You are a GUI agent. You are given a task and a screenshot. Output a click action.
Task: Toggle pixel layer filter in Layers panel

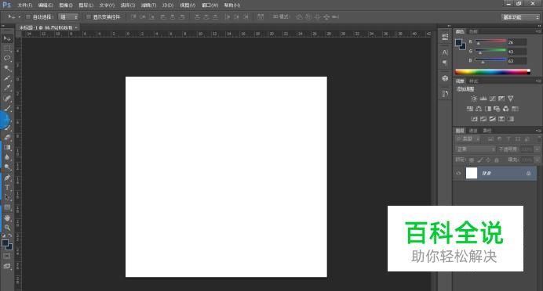490,139
